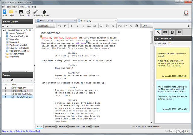Open the Help menu
The width and height of the screenshot is (193, 135).
click(34, 7)
